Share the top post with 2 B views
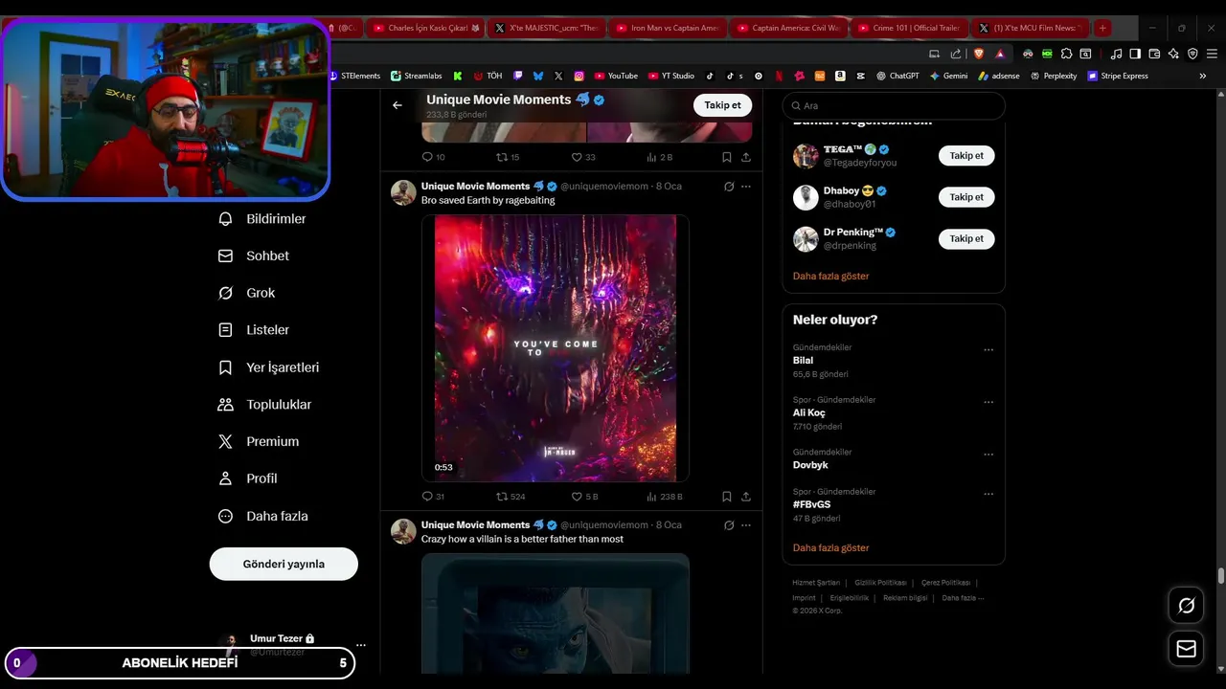 (x=746, y=157)
